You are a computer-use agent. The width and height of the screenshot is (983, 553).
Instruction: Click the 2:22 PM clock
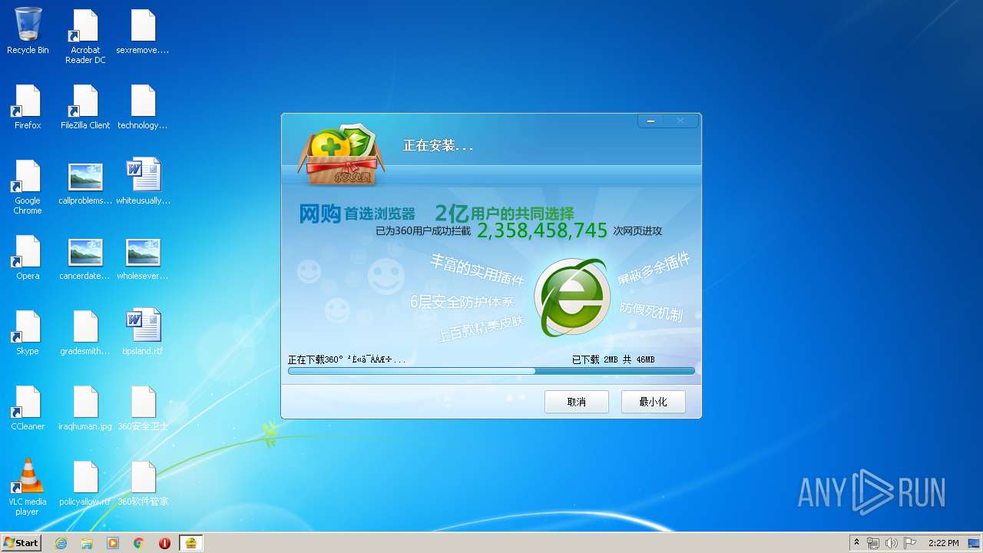coord(943,543)
